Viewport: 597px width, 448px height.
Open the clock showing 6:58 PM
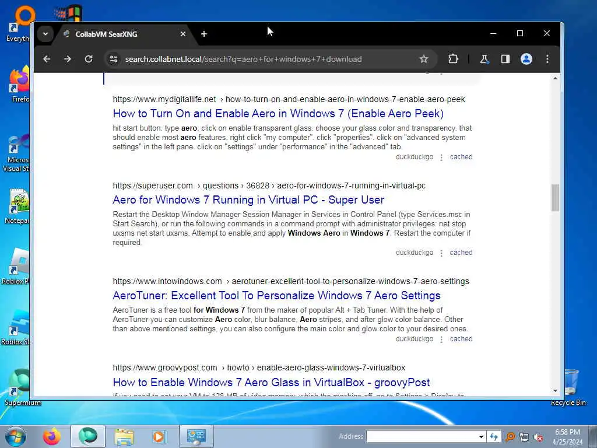tap(567, 437)
